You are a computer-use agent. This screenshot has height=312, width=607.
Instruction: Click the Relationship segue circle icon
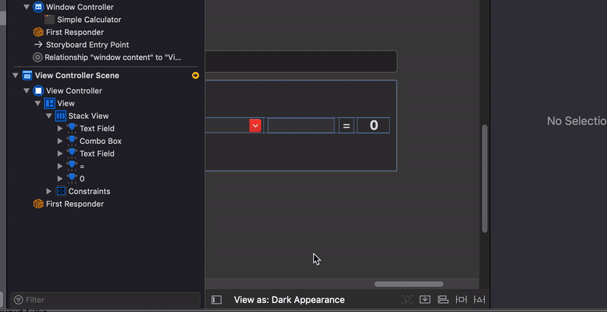coord(37,58)
